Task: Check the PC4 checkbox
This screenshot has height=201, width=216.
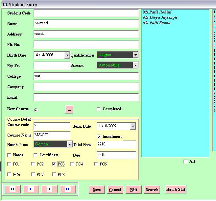Action: pyautogui.click(x=72, y=164)
